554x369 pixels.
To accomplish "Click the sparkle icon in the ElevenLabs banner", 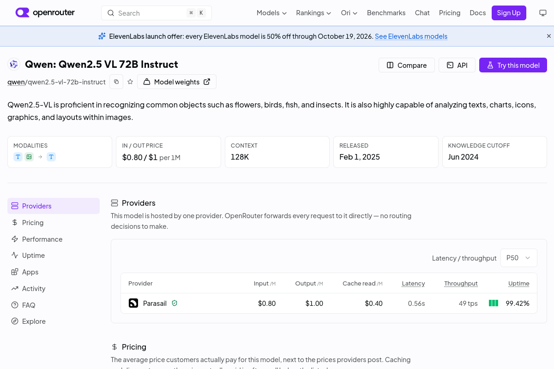I will [102, 36].
